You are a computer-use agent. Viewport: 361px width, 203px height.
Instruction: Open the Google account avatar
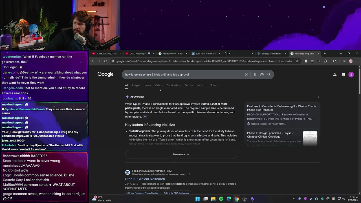point(351,75)
